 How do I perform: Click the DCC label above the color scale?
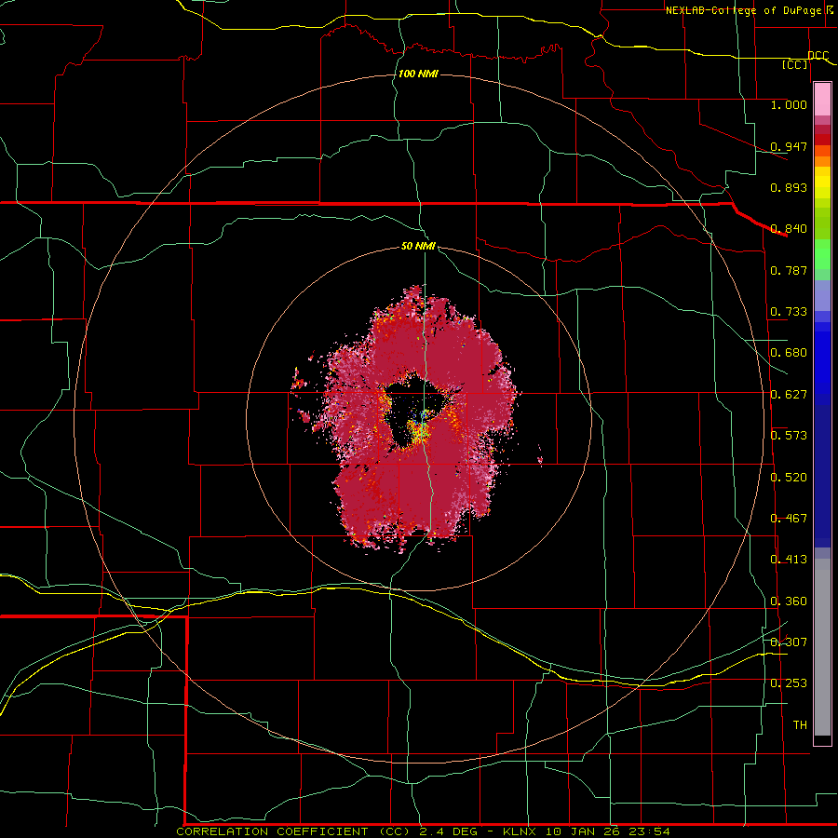point(818,56)
